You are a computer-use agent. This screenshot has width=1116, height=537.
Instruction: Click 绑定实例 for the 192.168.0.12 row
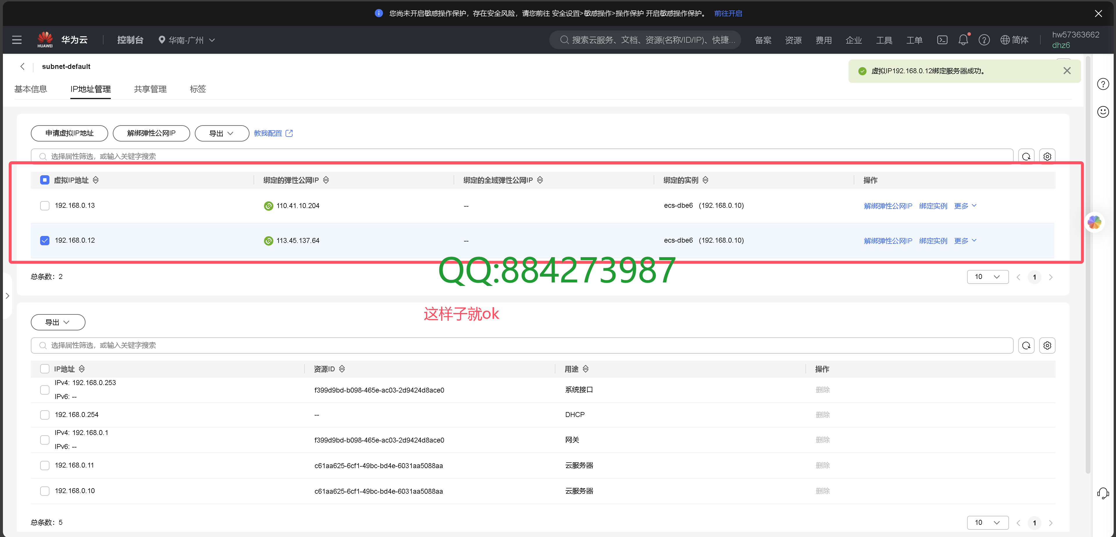point(933,240)
